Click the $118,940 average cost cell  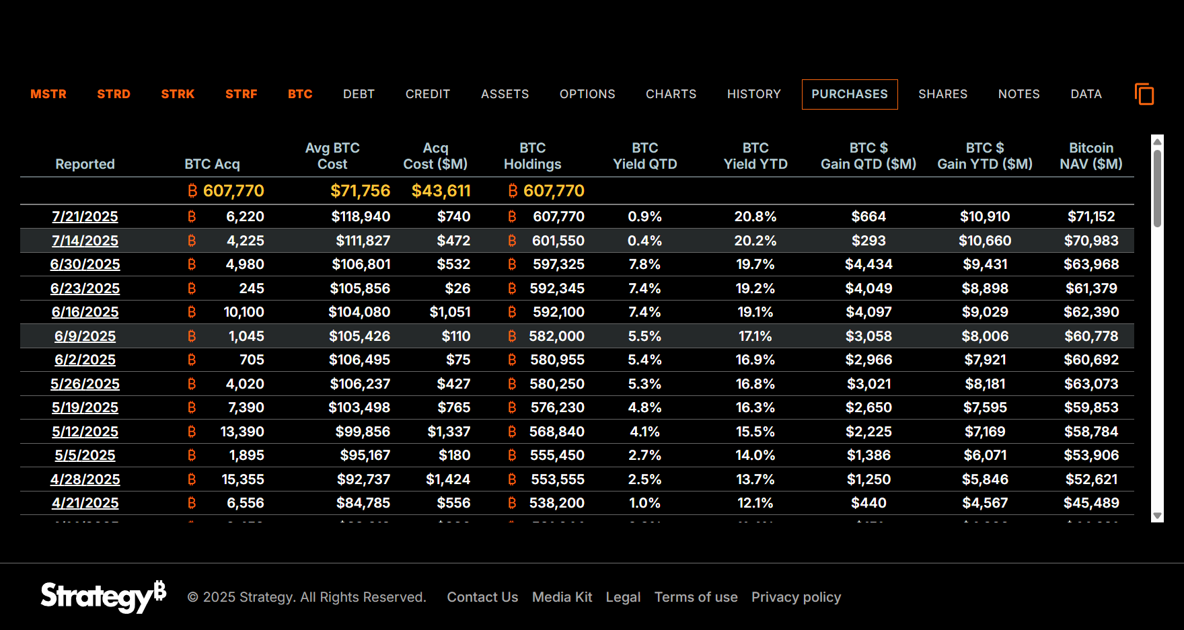361,216
